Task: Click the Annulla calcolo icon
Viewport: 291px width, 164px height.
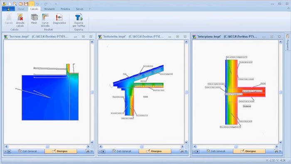Action: pos(20,20)
